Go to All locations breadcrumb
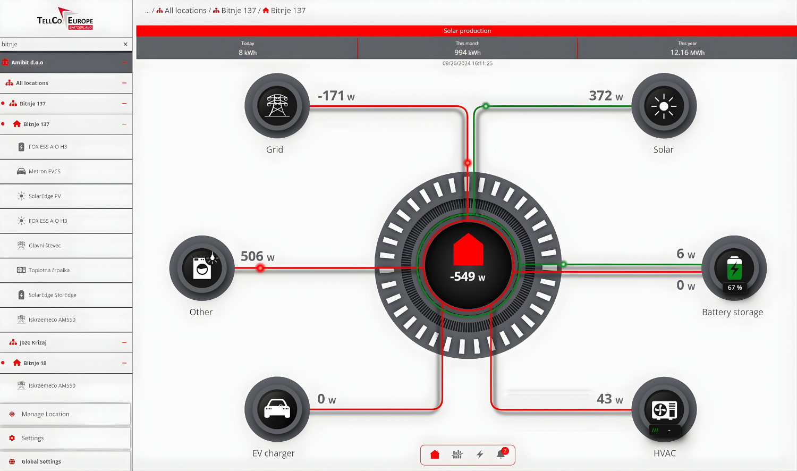 (185, 11)
